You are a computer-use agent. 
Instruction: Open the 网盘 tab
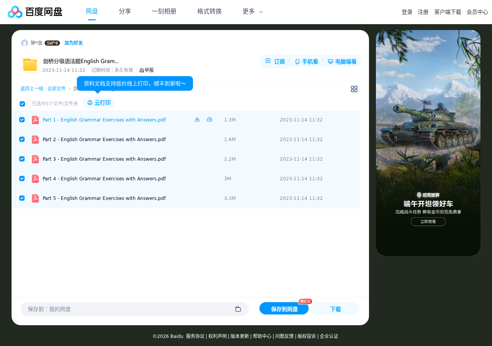pos(92,12)
